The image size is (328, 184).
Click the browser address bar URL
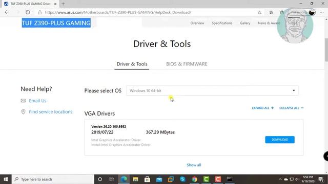tap(118, 12)
